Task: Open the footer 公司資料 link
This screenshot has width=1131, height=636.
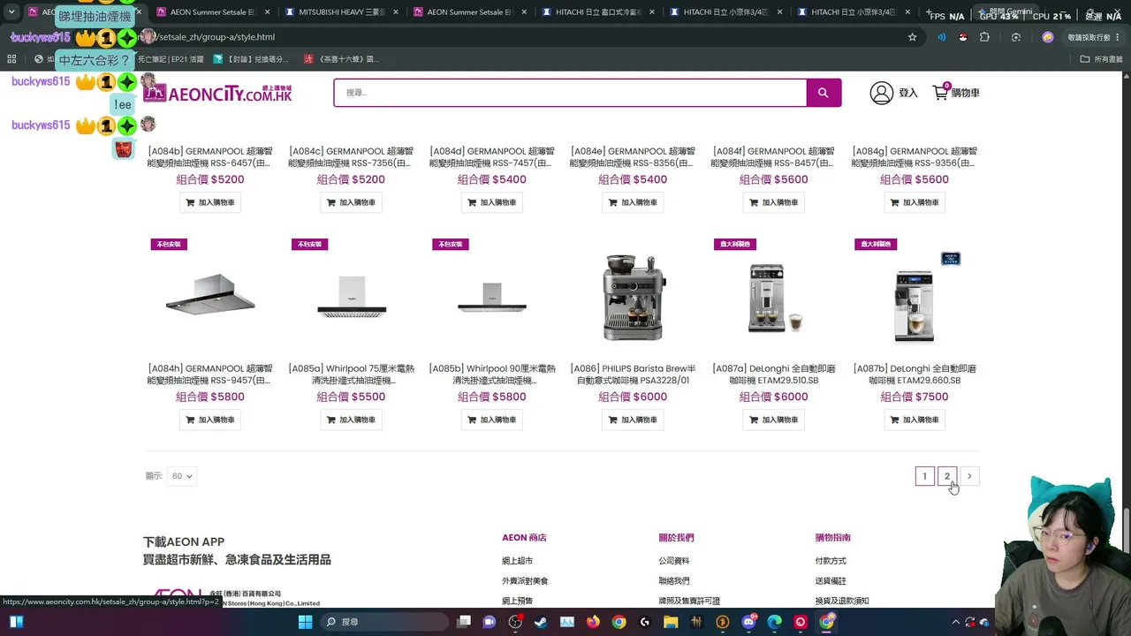Action: pos(673,561)
